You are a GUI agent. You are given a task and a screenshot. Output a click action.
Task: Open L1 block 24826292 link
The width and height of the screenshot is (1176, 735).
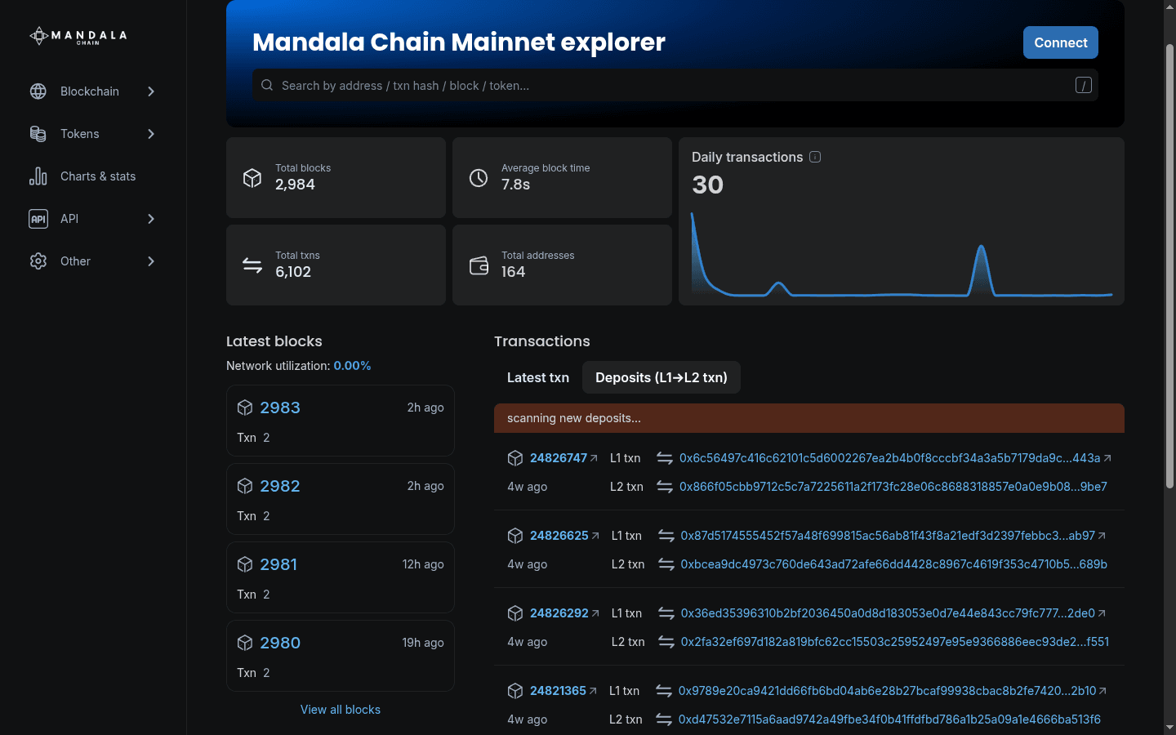click(x=559, y=613)
